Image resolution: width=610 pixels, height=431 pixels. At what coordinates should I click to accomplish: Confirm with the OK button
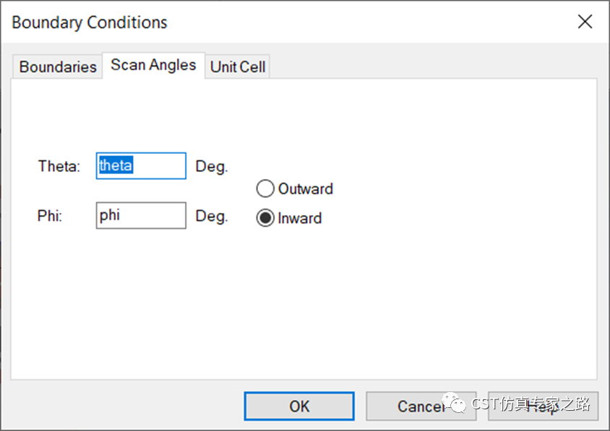coord(299,406)
